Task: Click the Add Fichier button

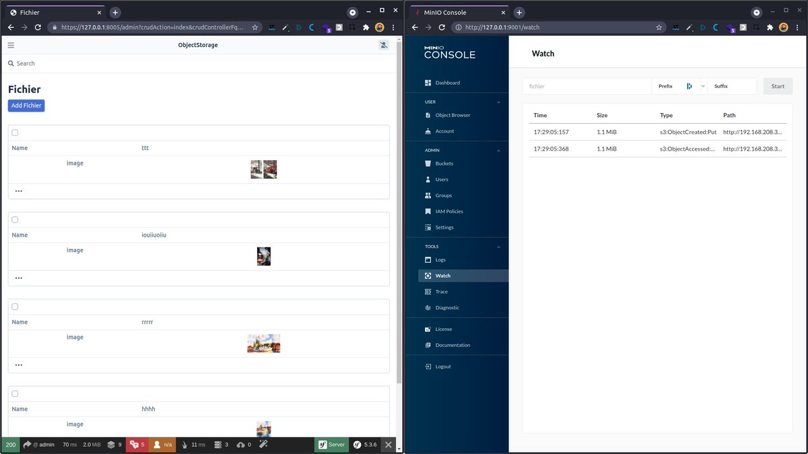Action: [26, 105]
